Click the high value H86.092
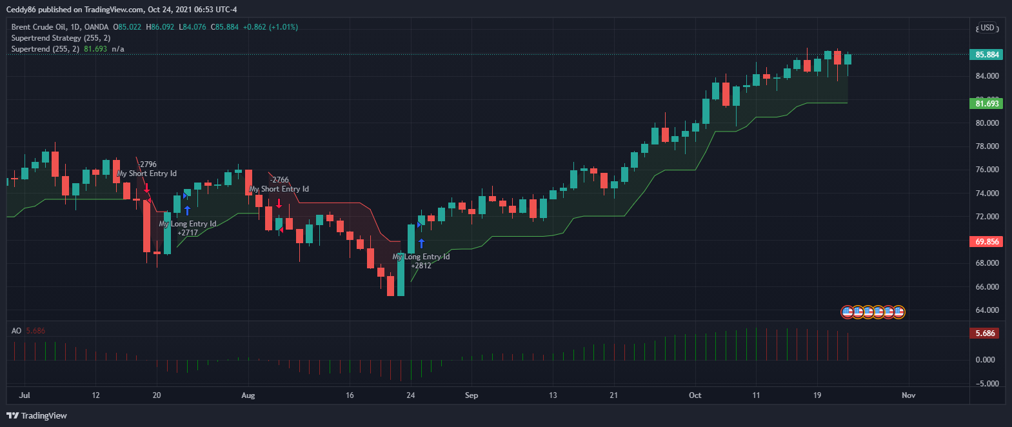The width and height of the screenshot is (1012, 427). coord(160,27)
